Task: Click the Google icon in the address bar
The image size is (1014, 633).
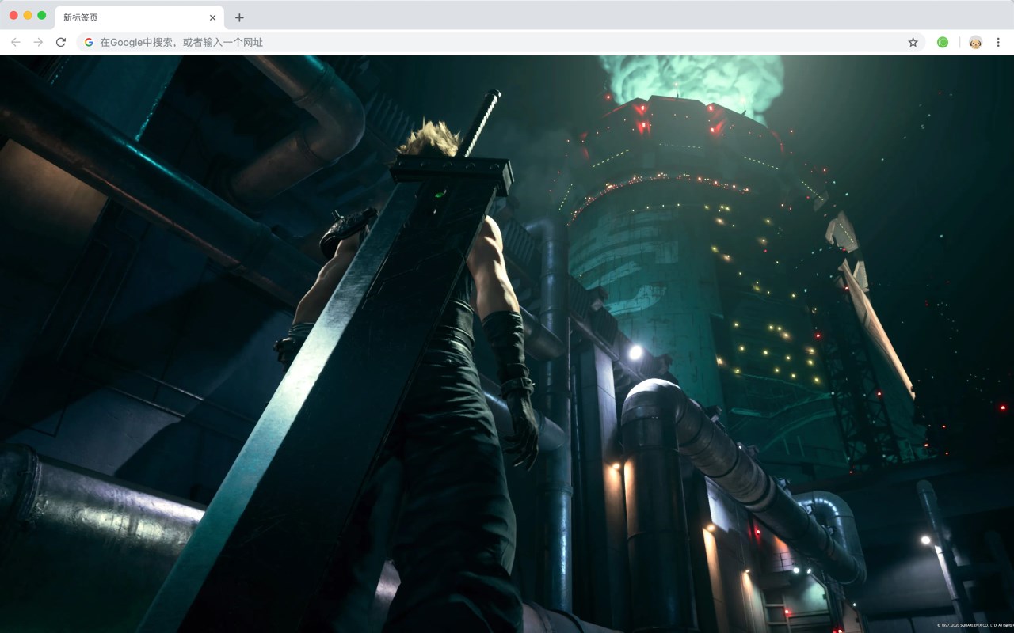Action: [x=89, y=42]
